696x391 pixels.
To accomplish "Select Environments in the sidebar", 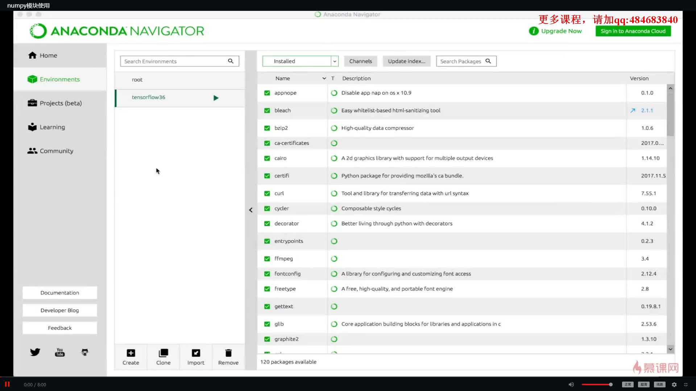I will 60,79.
